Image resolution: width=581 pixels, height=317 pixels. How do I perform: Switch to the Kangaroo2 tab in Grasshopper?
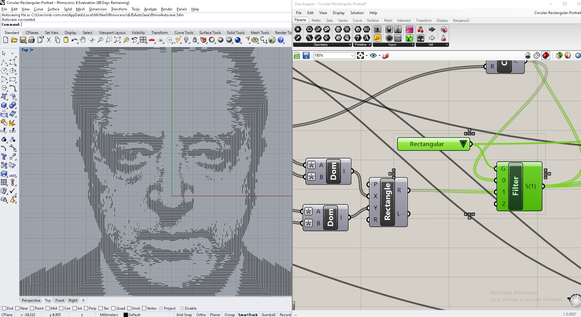click(x=461, y=21)
